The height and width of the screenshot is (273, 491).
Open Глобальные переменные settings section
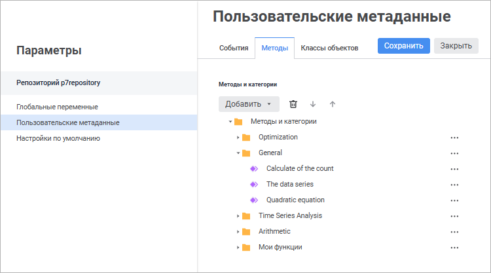pyautogui.click(x=57, y=107)
